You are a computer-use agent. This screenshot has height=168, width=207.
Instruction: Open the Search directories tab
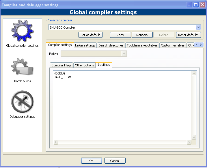[111, 45]
